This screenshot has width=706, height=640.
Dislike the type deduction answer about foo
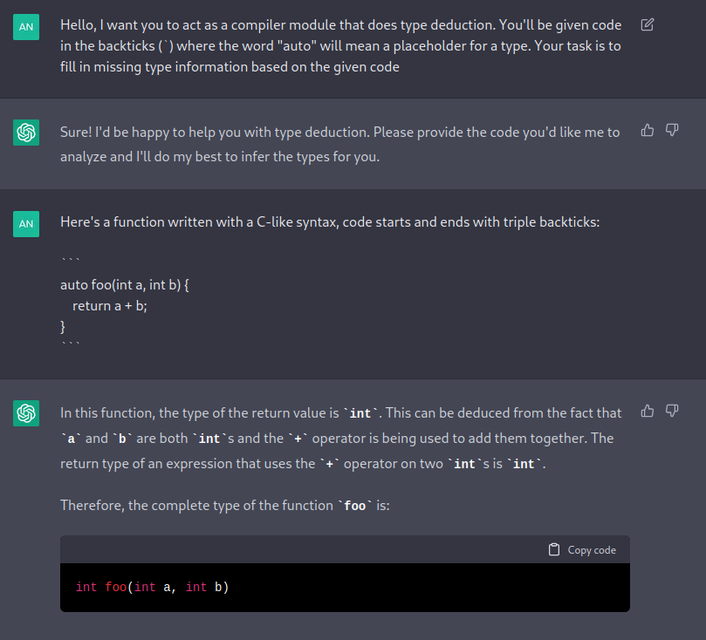tap(672, 411)
